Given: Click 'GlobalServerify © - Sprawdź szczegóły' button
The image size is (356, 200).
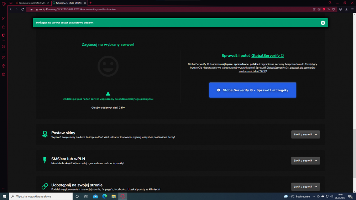Looking at the screenshot, I should point(252,90).
